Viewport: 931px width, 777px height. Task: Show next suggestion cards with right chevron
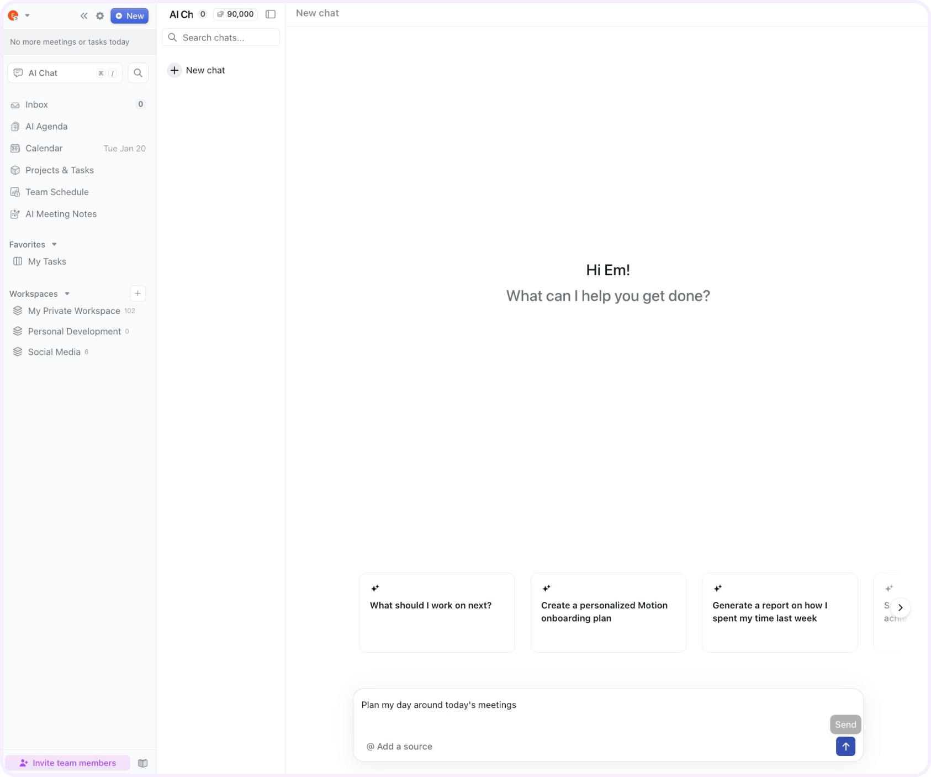pyautogui.click(x=900, y=607)
